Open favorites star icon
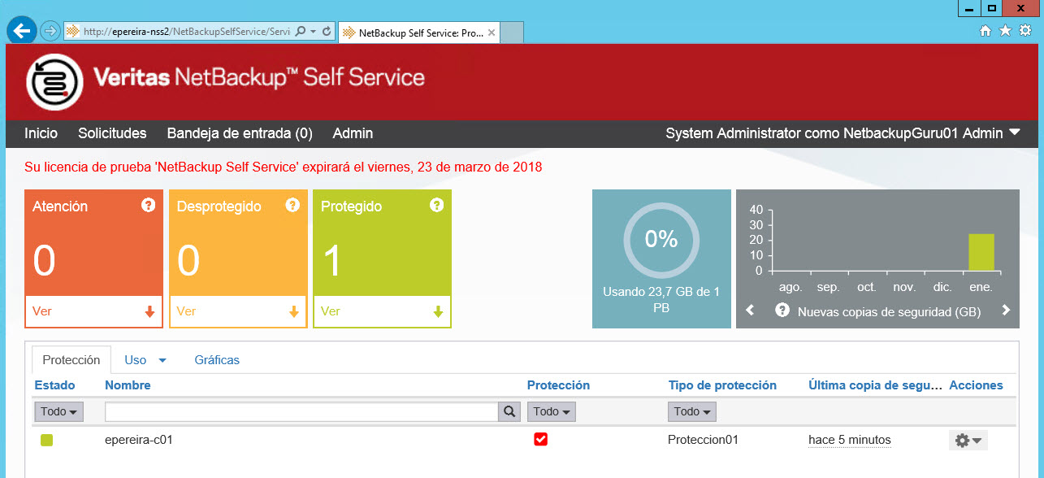This screenshot has height=478, width=1044. [1005, 30]
